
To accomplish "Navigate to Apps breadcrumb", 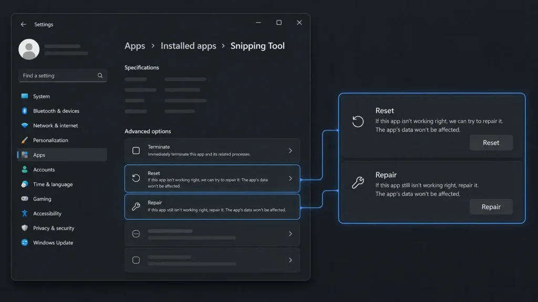I will pos(135,46).
